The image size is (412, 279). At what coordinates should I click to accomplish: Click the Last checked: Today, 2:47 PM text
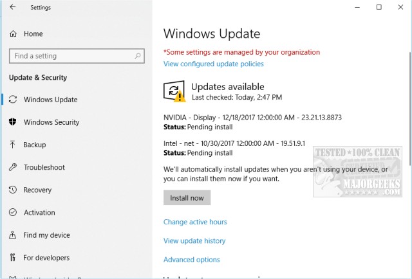click(x=237, y=97)
